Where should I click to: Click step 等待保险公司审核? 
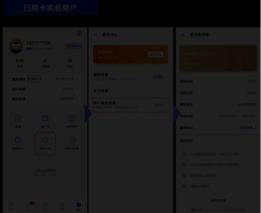point(203,175)
